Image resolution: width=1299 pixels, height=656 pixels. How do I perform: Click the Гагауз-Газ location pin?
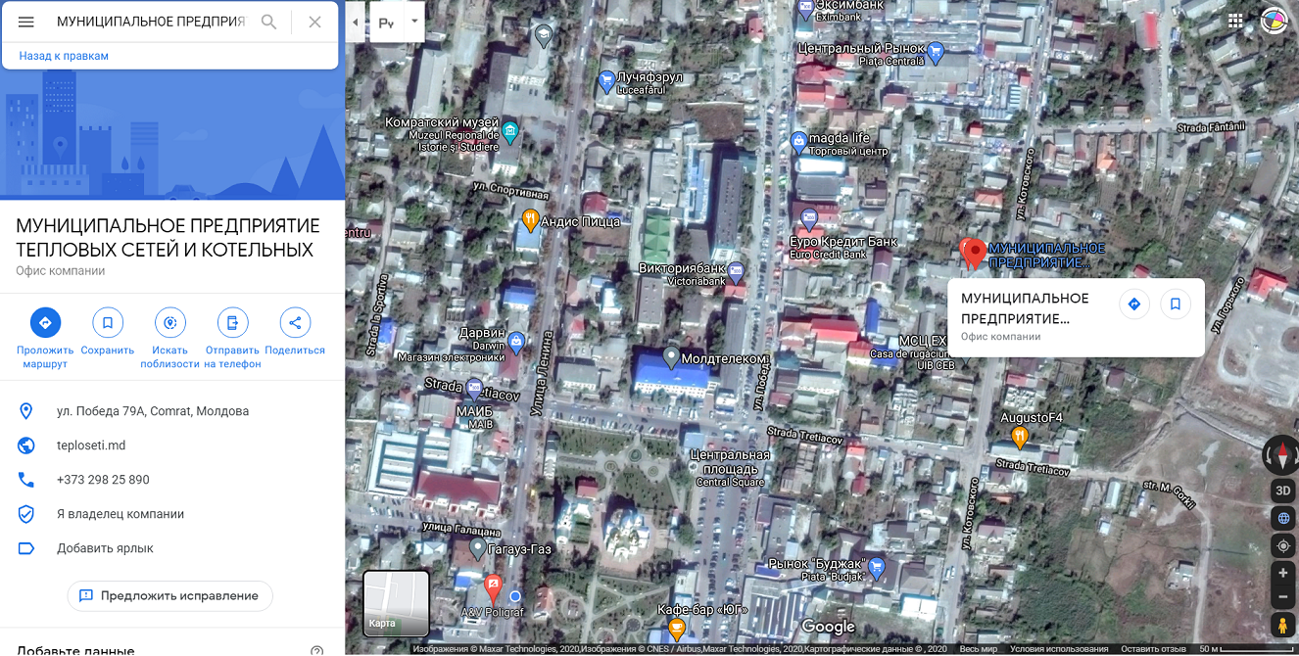point(478,548)
